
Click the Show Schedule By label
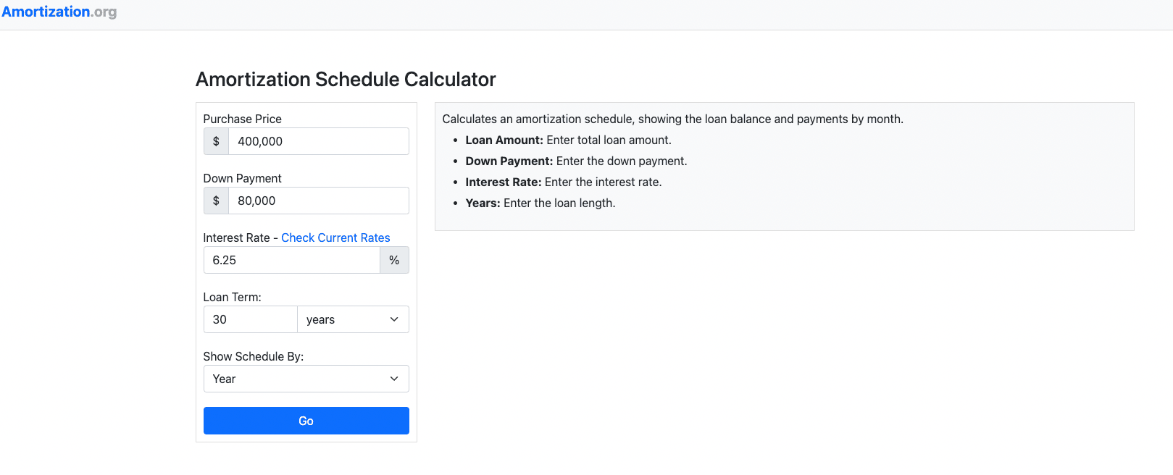coord(254,356)
